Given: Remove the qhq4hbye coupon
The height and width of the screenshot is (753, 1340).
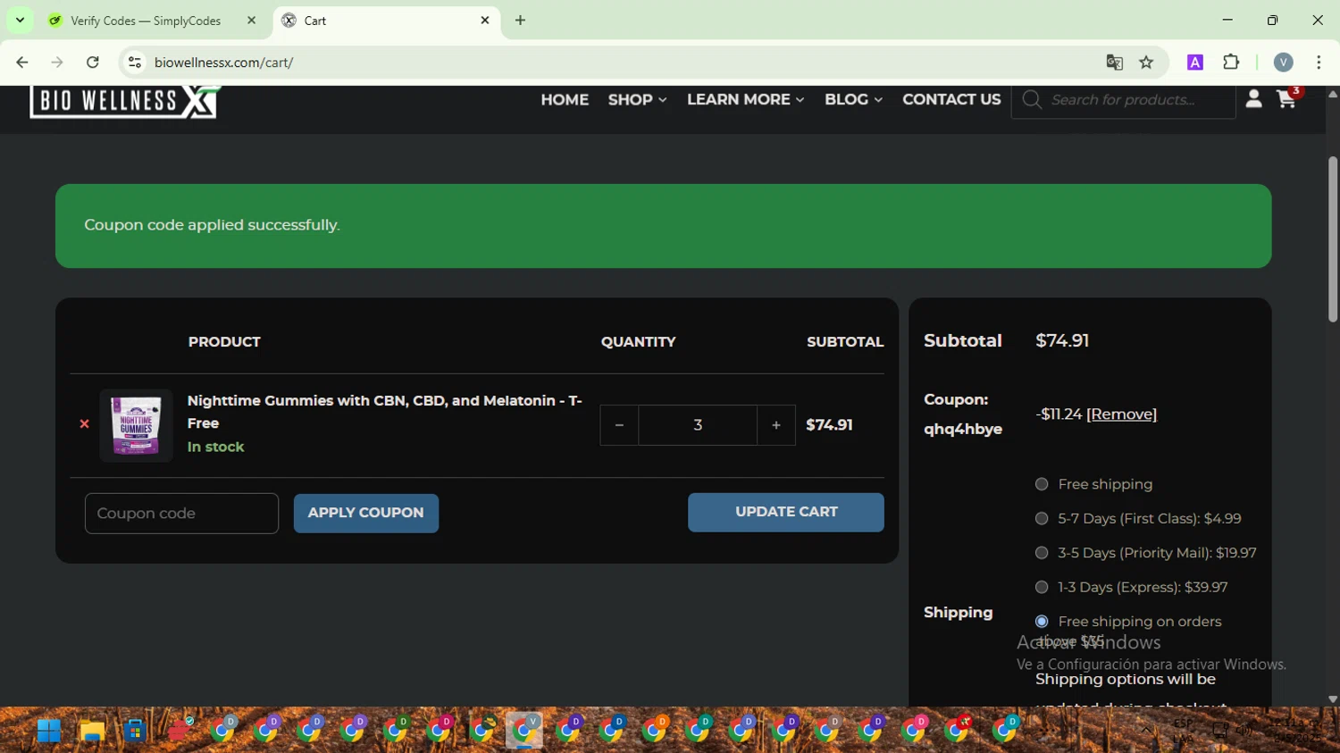Looking at the screenshot, I should (1121, 414).
